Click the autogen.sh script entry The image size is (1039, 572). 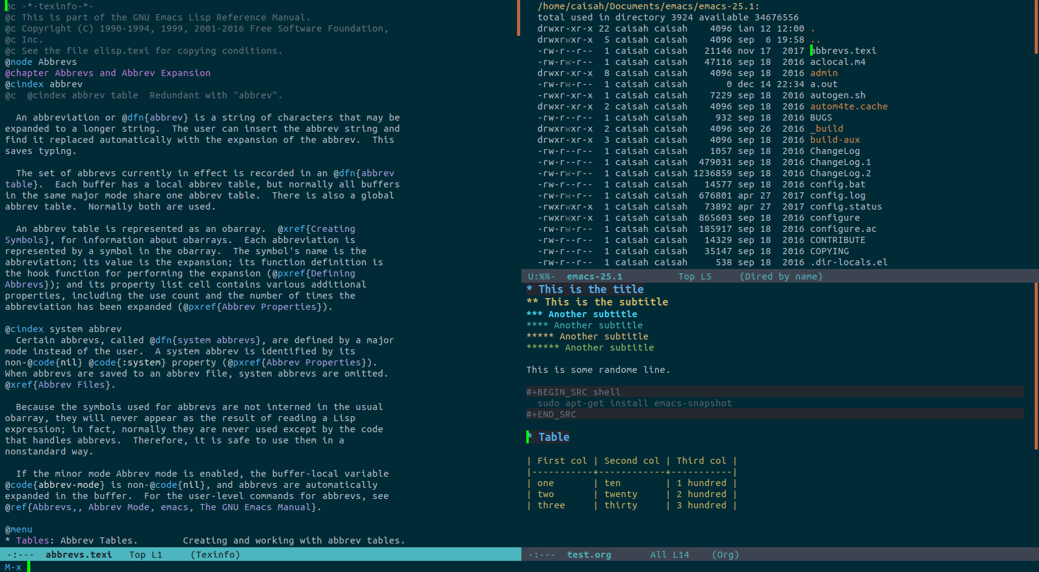[x=838, y=95]
